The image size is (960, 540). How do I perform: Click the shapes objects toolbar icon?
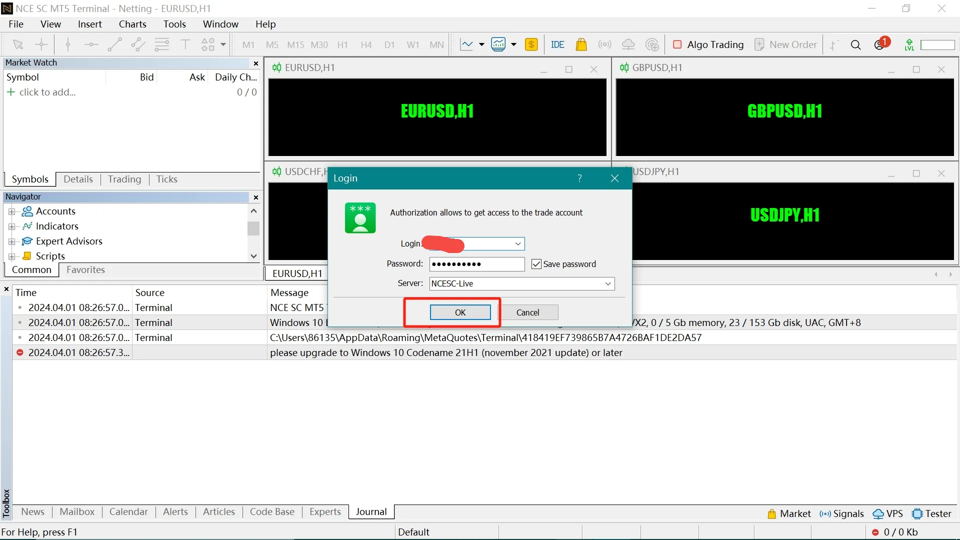pyautogui.click(x=208, y=45)
